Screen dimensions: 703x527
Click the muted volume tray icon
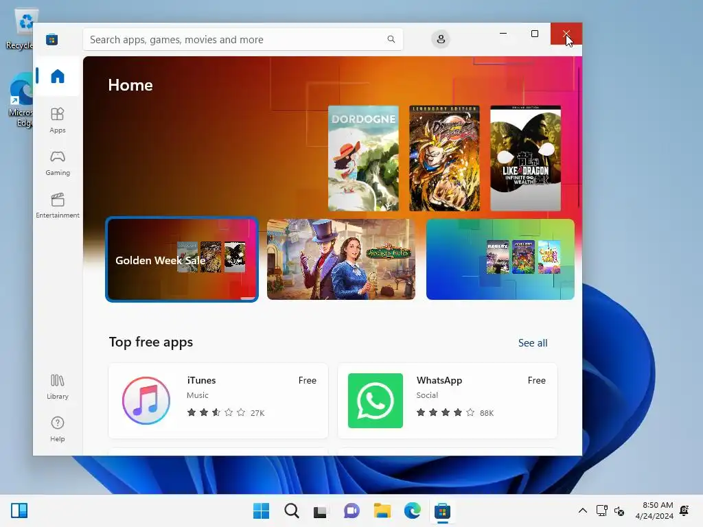pyautogui.click(x=619, y=511)
